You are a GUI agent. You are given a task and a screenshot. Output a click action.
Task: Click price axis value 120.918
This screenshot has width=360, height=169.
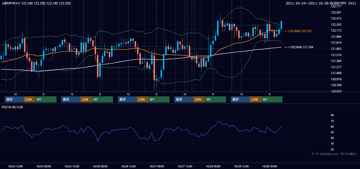click(x=337, y=79)
